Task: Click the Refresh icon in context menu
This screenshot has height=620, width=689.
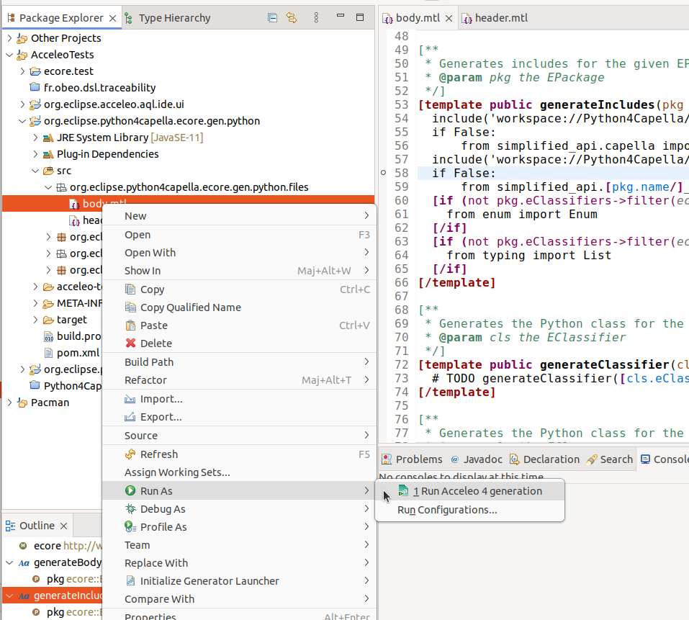Action: coord(130,454)
